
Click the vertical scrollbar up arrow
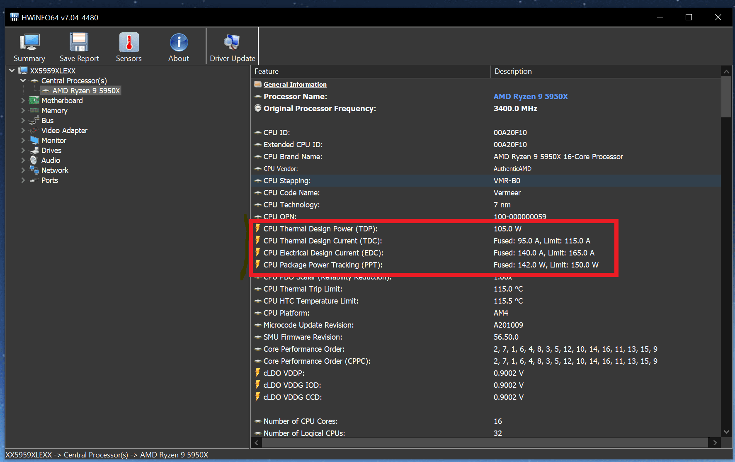[726, 71]
